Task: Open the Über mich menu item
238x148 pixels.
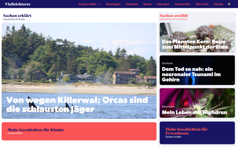Action: click(x=202, y=4)
